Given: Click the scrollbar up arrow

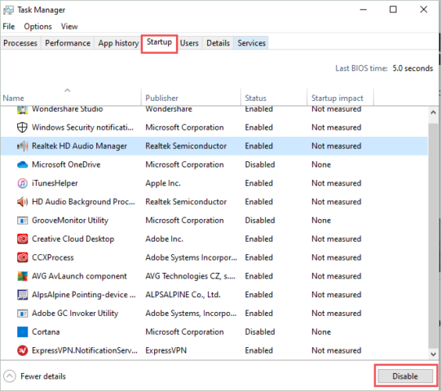Looking at the screenshot, I should coord(433,112).
